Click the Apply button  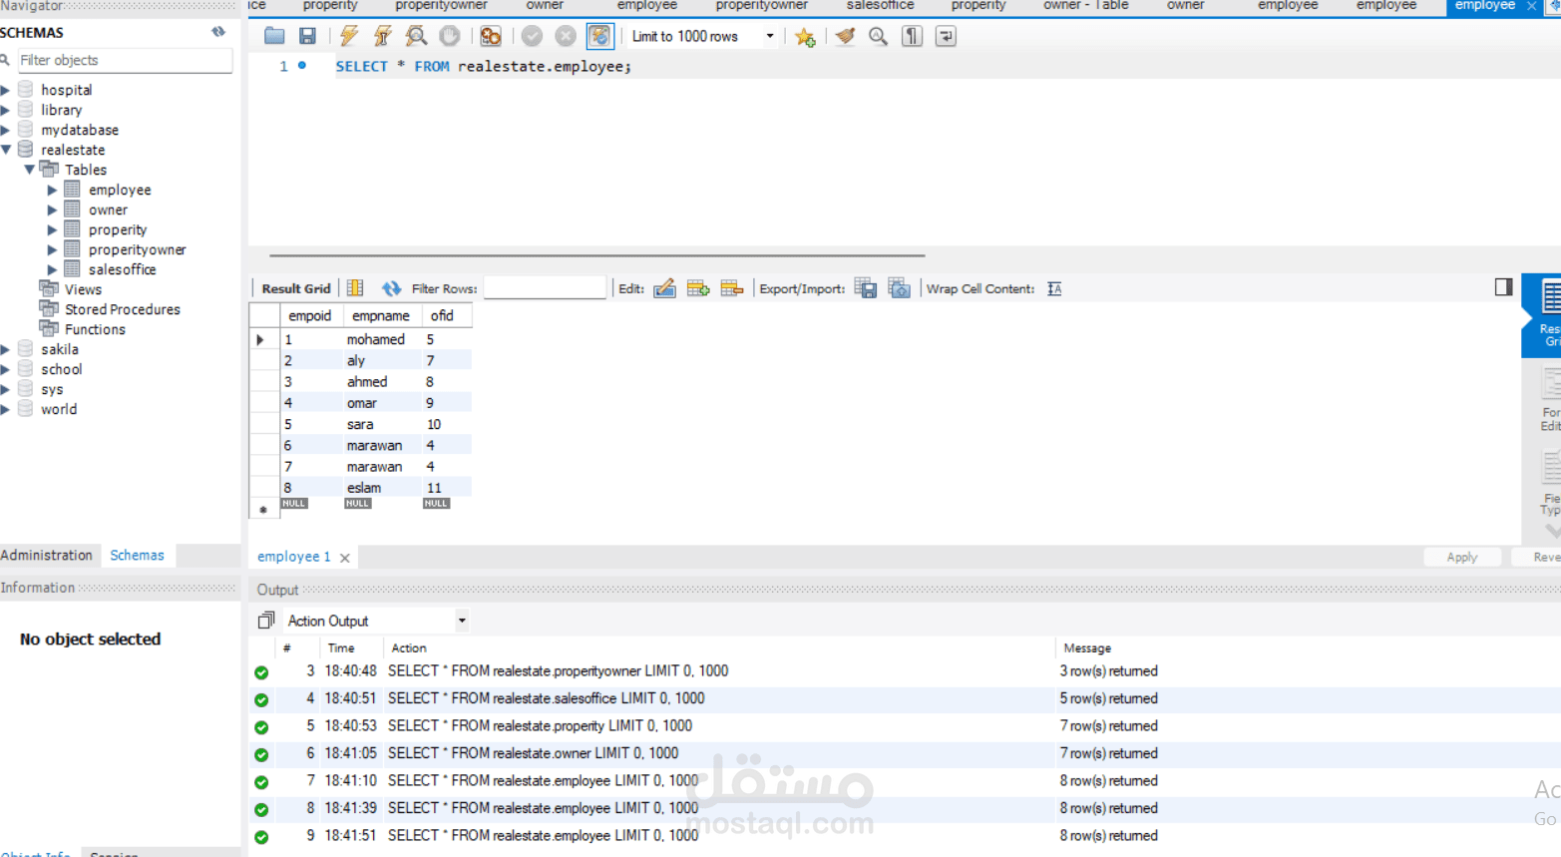click(x=1462, y=557)
